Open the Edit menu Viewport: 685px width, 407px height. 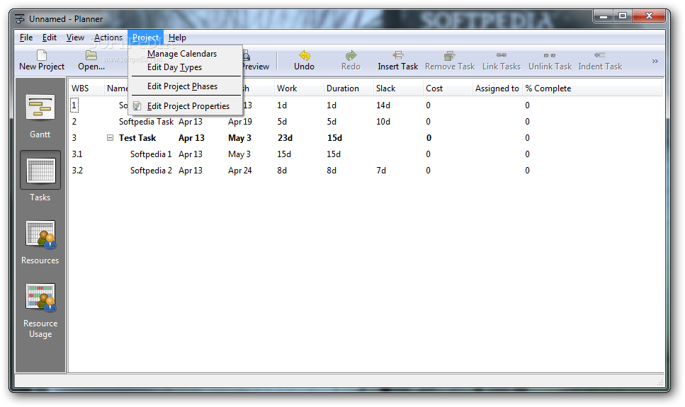pos(50,38)
